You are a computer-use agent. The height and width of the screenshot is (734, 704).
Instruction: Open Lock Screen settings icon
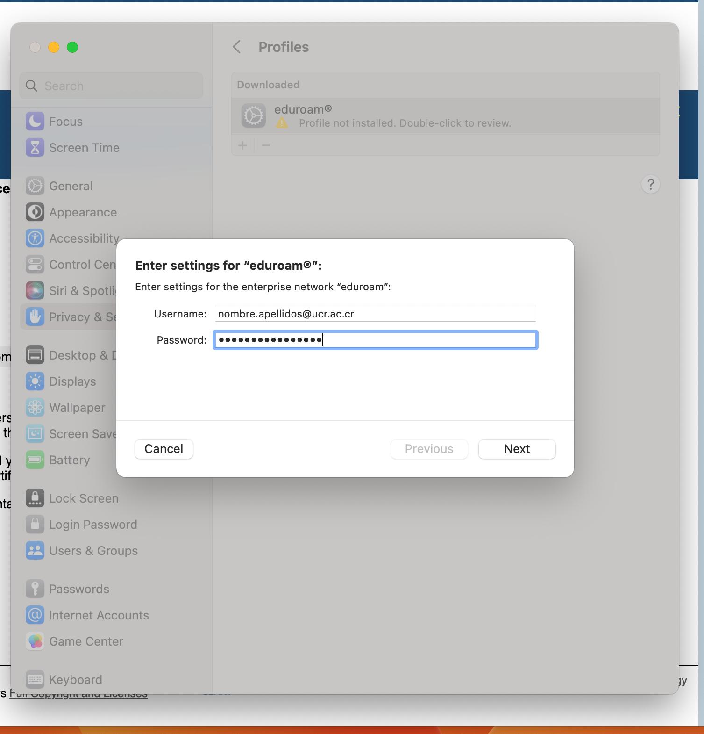point(35,498)
